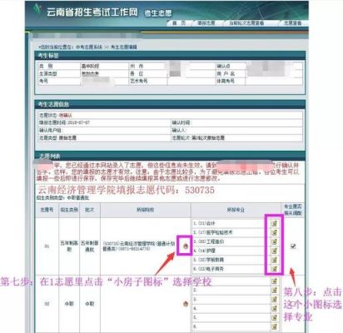Click the major field containing 工程造价
343x333 pixels.
231,241
